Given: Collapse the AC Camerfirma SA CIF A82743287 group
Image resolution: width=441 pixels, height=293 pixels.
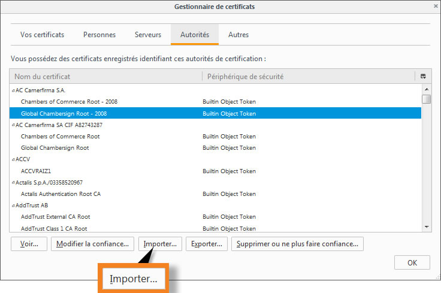Looking at the screenshot, I should [13, 125].
